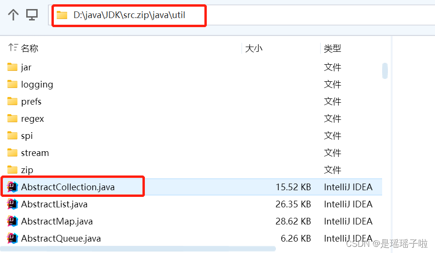Sort by the 类型 column header
Image resolution: width=435 pixels, height=253 pixels.
coord(333,49)
